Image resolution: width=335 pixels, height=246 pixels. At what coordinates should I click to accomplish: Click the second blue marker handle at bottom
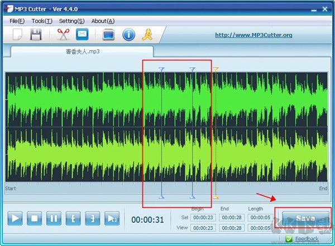(x=192, y=197)
